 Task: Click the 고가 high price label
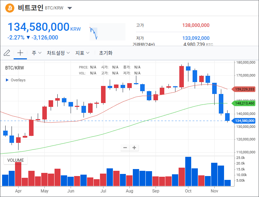[x=140, y=25]
